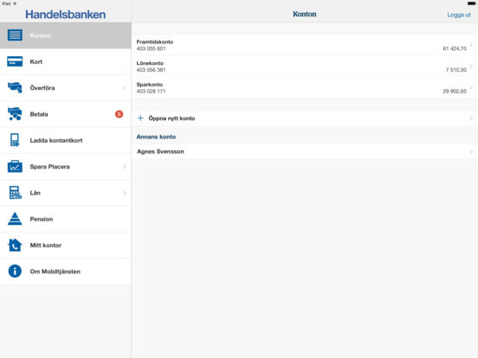
Task: Tap the Betala payment icon
Action: click(15, 114)
